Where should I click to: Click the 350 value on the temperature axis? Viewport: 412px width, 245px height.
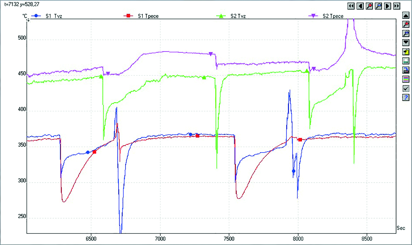click(22, 145)
